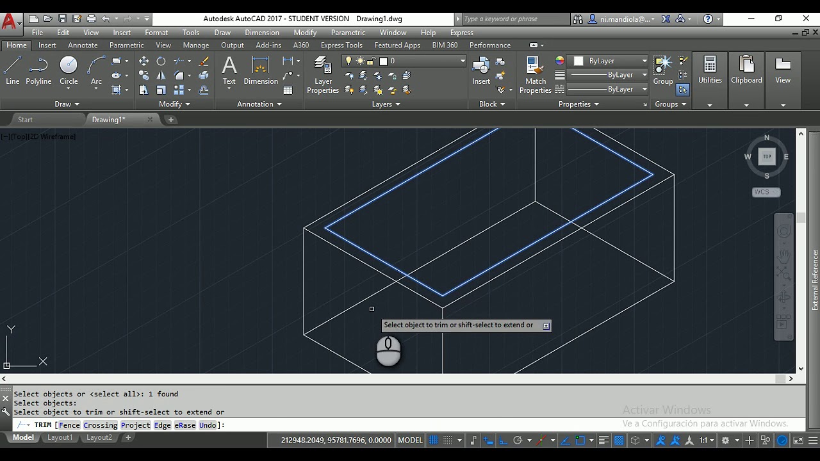Select the Text annotation tool
The image size is (820, 461).
point(229,70)
